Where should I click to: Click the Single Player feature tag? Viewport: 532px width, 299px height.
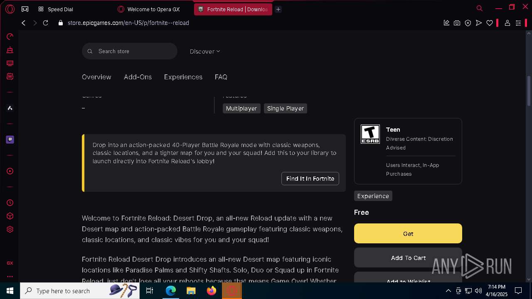[286, 108]
